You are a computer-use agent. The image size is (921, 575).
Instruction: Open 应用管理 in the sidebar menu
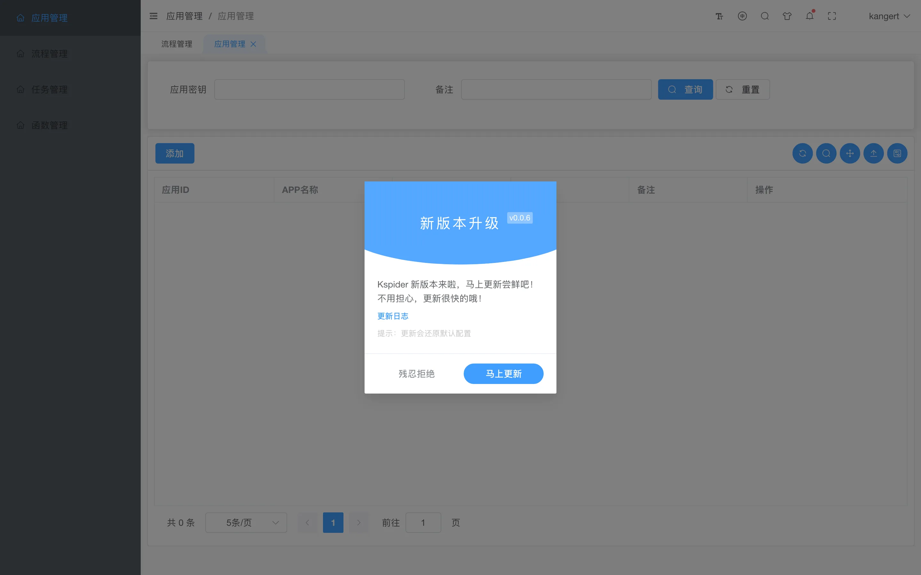(70, 18)
